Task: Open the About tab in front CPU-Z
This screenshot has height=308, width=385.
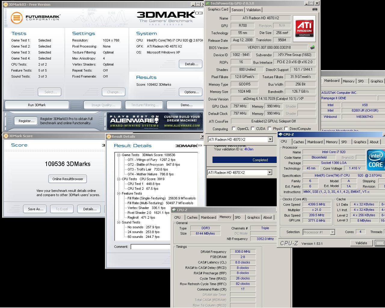Action: tap(374, 142)
